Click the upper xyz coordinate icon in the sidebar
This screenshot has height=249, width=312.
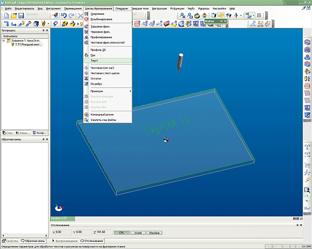click(x=308, y=146)
